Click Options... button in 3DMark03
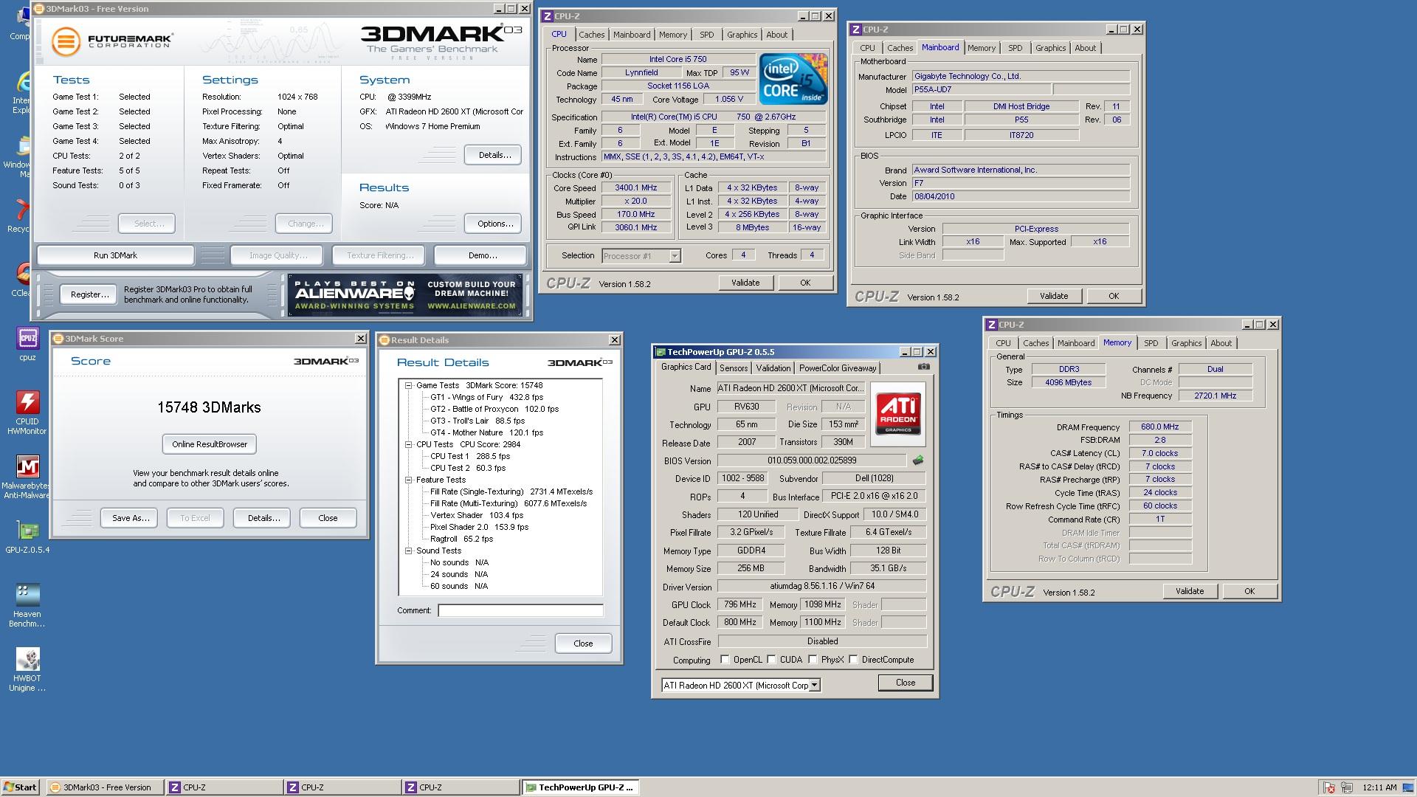The height and width of the screenshot is (797, 1417). coord(494,224)
